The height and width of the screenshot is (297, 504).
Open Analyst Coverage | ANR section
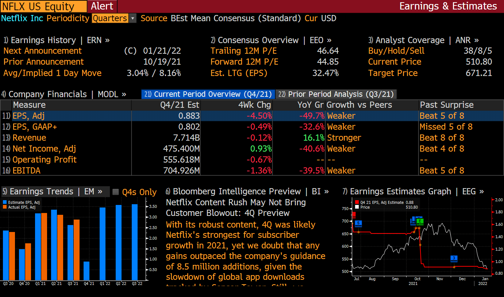click(x=423, y=40)
